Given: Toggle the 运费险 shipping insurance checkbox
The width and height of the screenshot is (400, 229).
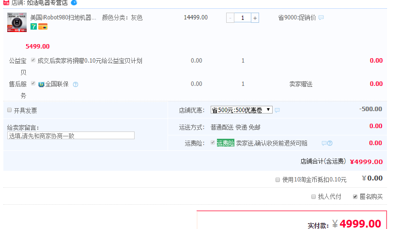Looking at the screenshot, I should point(213,142).
